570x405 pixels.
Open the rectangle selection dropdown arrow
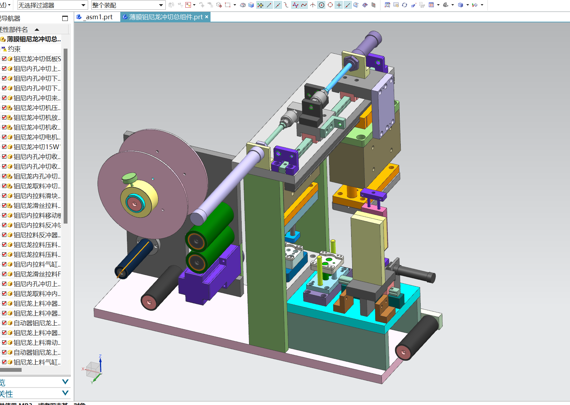pyautogui.click(x=235, y=5)
